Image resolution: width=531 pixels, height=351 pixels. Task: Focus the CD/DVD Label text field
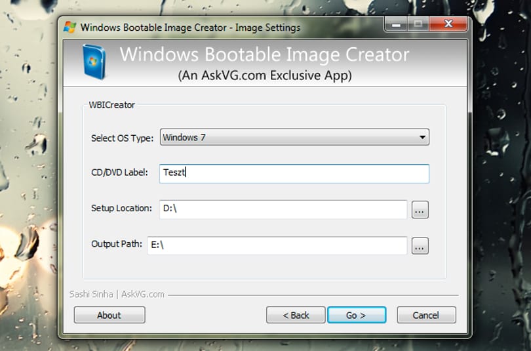(294, 173)
